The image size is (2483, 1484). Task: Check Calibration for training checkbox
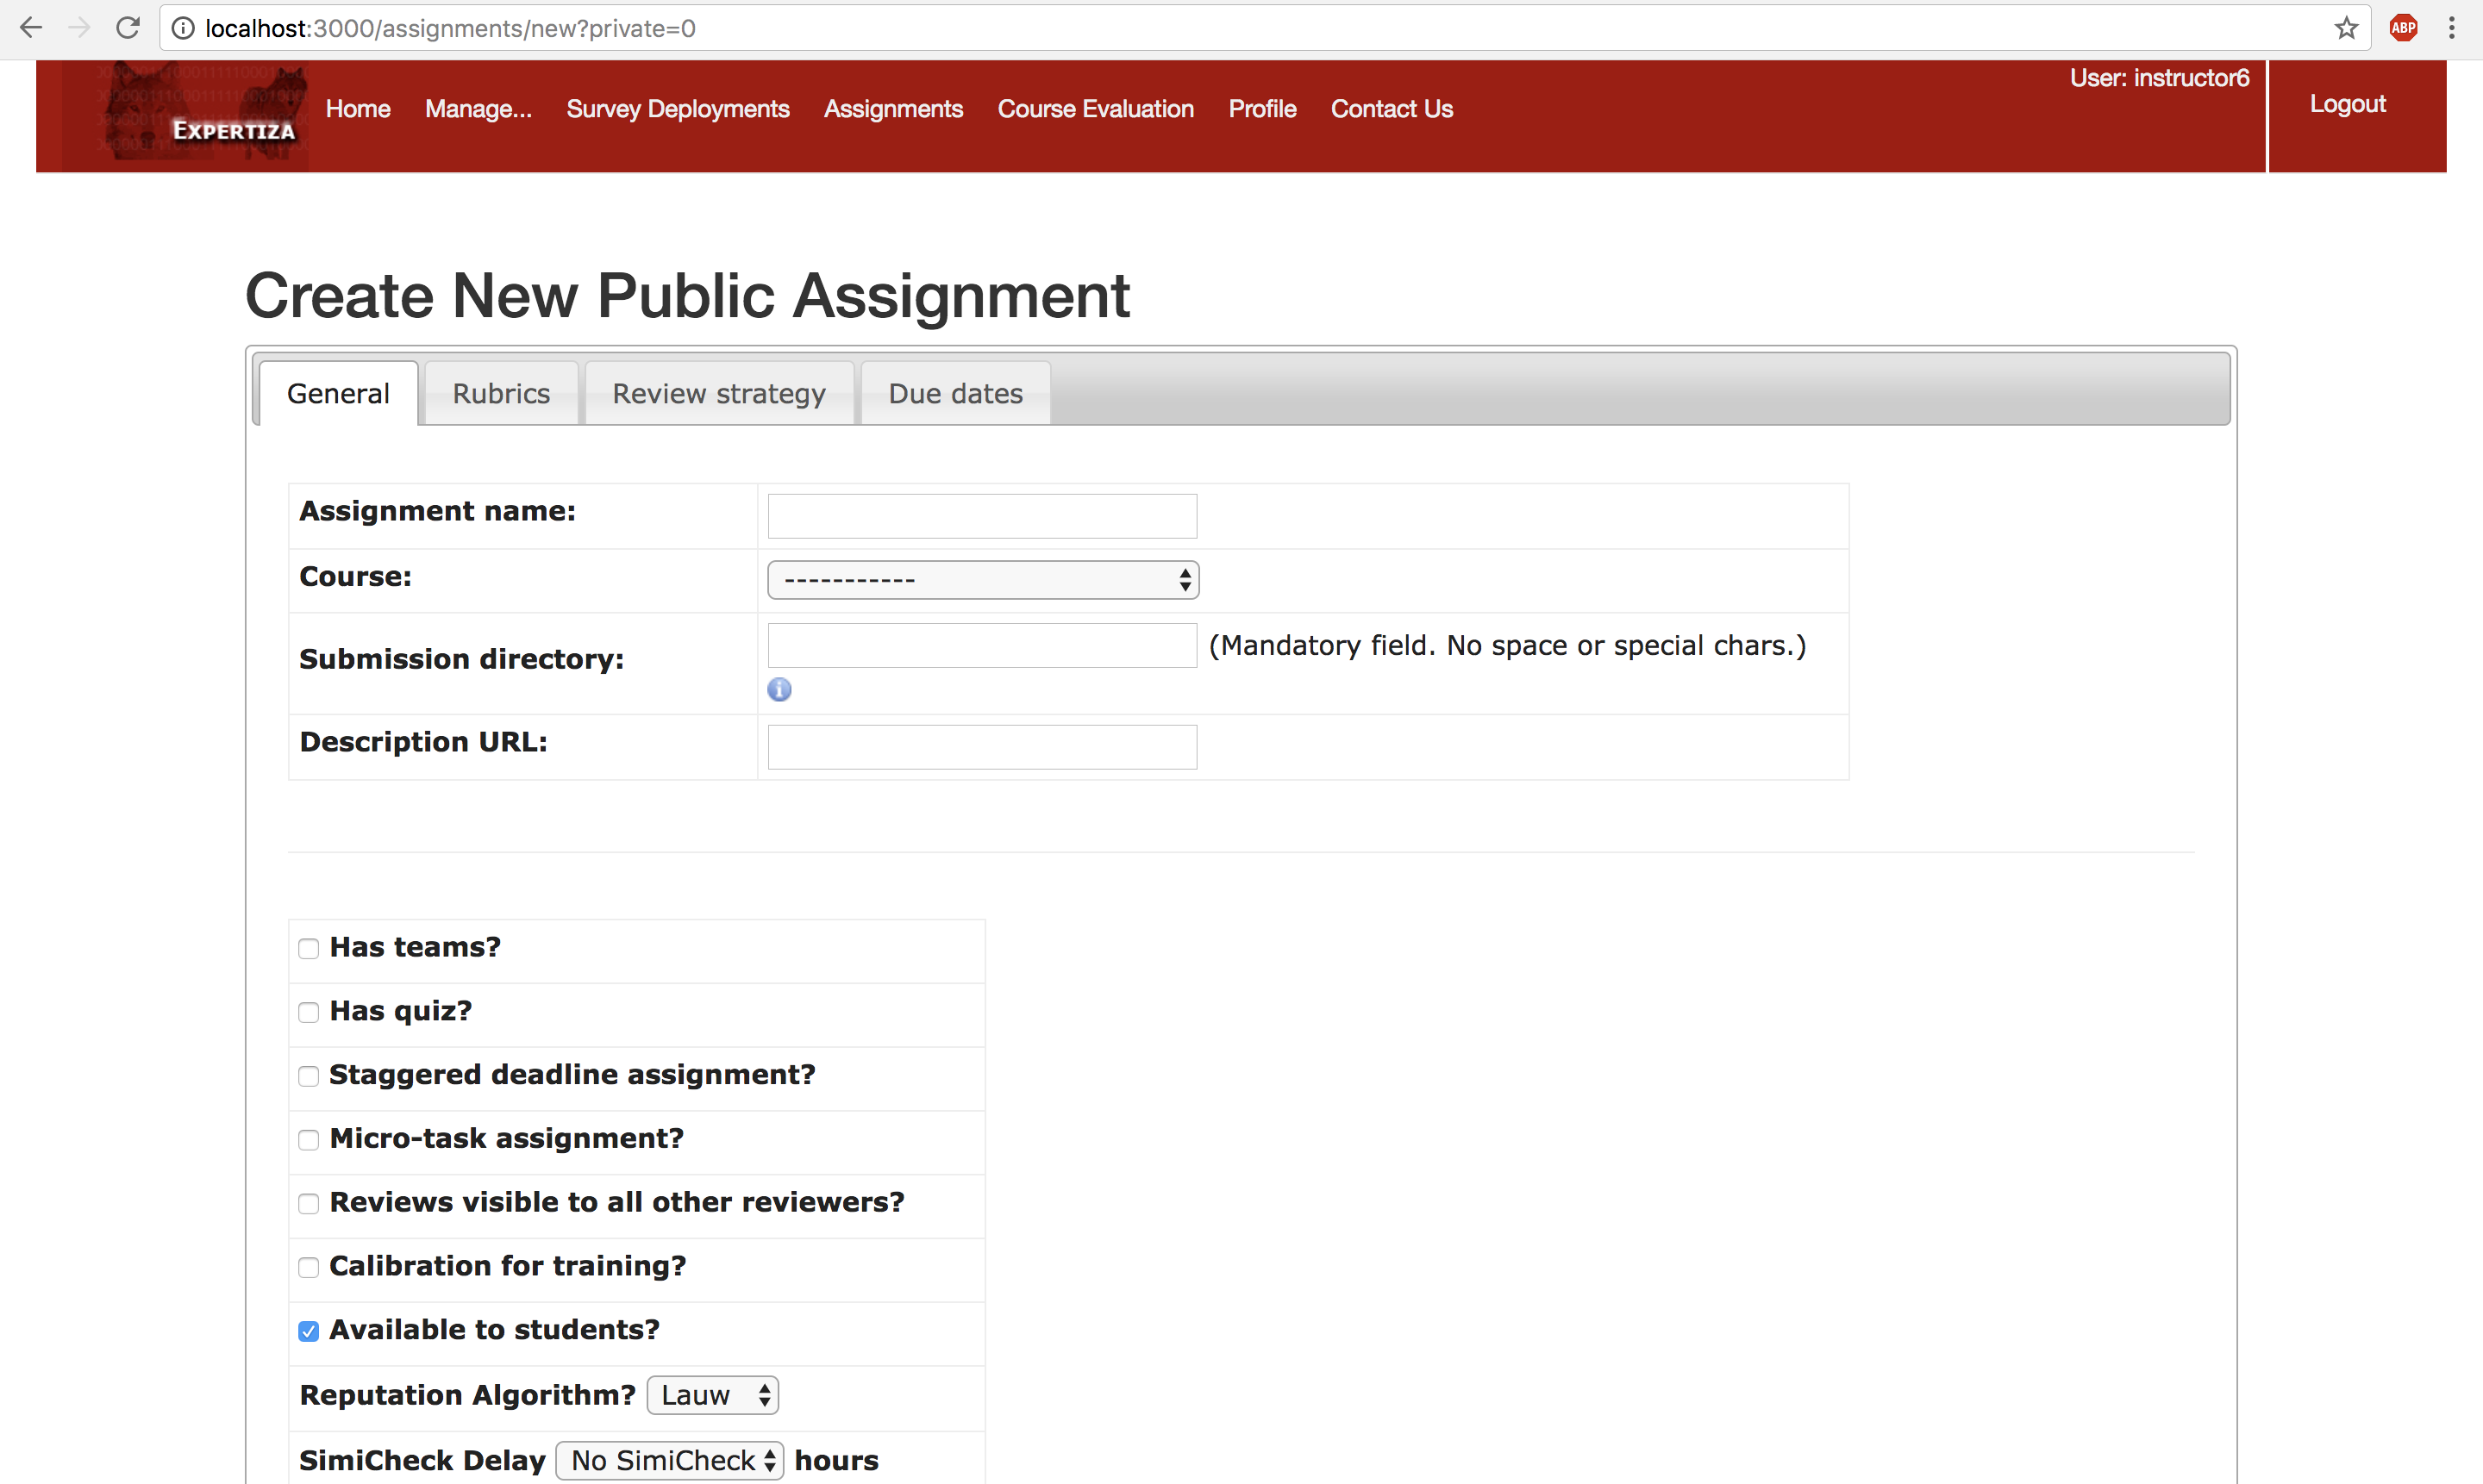(x=308, y=1267)
